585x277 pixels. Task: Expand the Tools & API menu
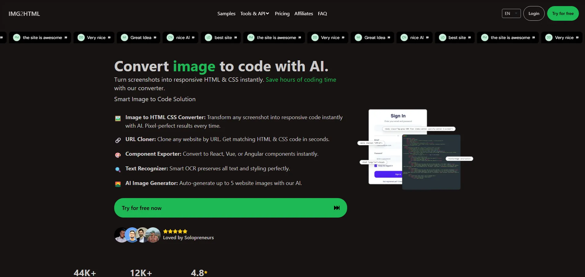[254, 14]
